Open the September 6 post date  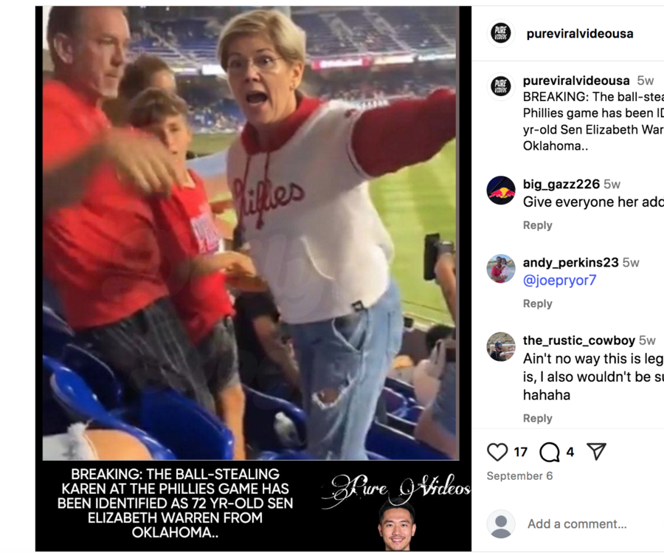click(519, 476)
